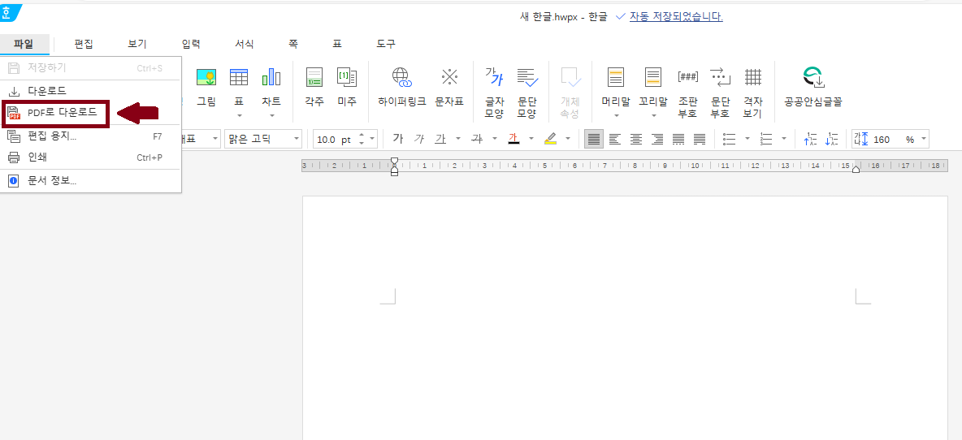
Task: Align paragraph to the right
Action: tap(657, 139)
